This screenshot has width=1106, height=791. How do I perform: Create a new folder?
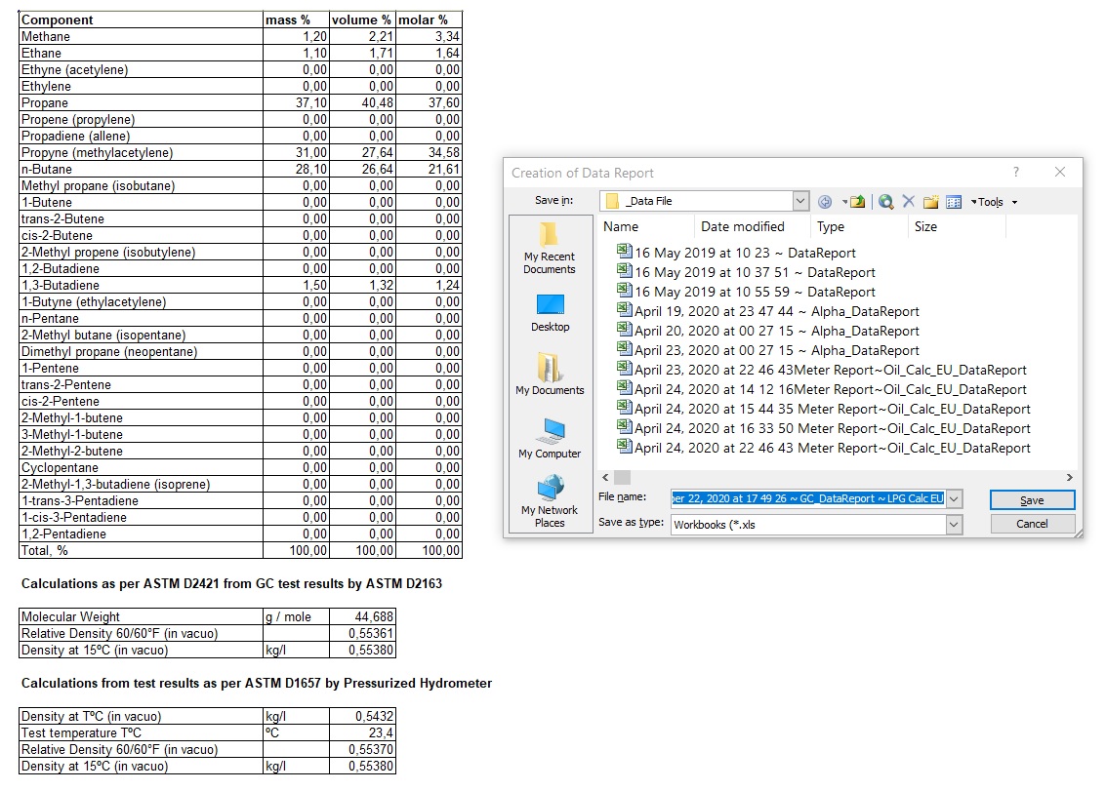point(931,202)
